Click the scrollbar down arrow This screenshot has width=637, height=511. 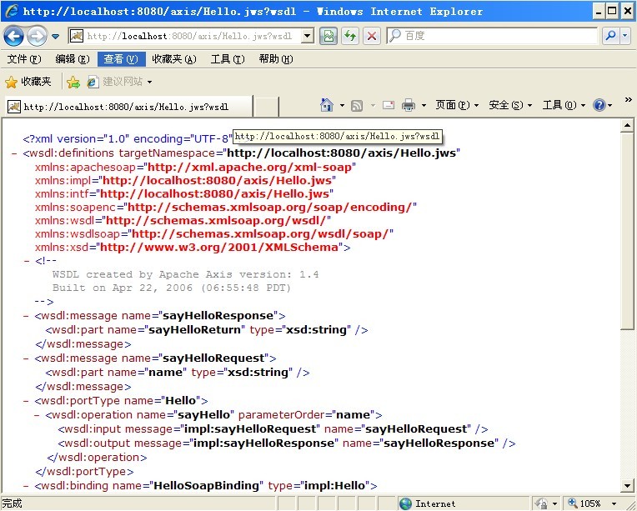point(627,485)
